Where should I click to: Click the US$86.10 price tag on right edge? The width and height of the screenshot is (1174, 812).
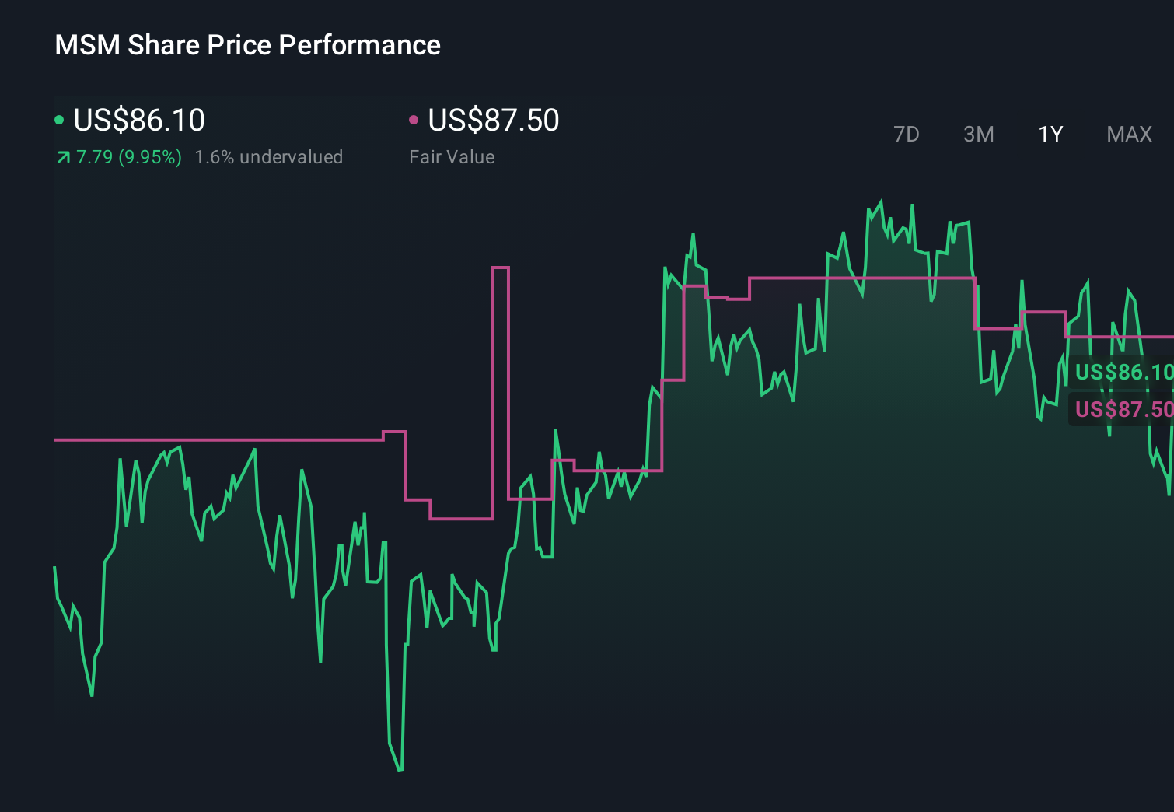(x=1122, y=373)
